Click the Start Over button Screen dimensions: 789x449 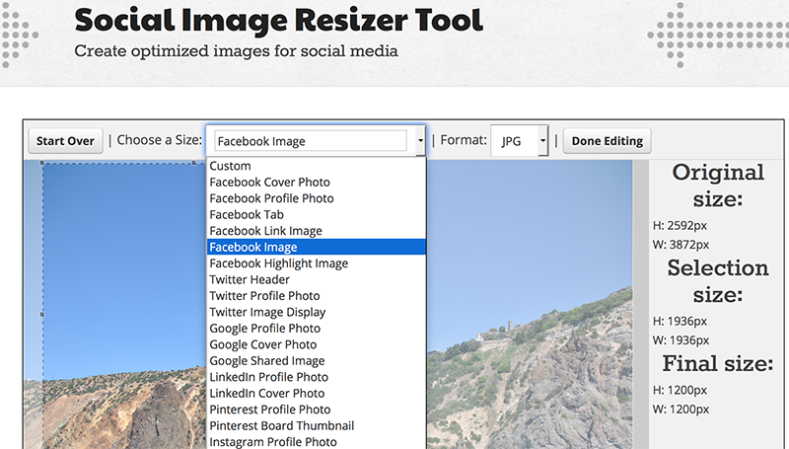tap(65, 141)
